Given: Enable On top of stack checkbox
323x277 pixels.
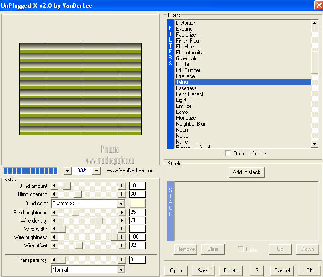Looking at the screenshot, I should (228, 154).
